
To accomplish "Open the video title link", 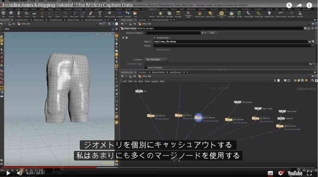I will pyautogui.click(x=68, y=5).
